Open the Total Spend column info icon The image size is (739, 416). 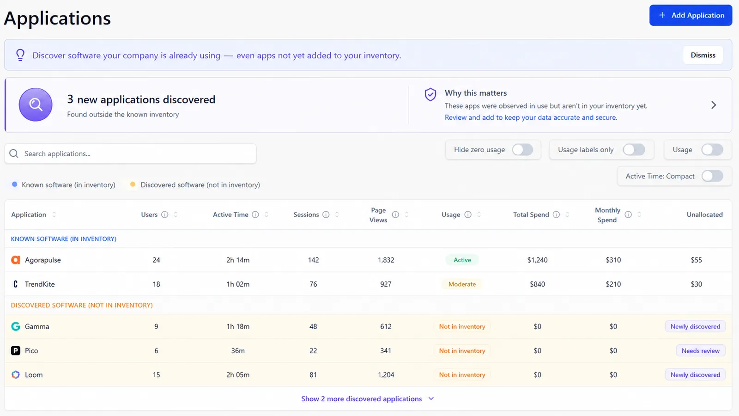point(557,214)
